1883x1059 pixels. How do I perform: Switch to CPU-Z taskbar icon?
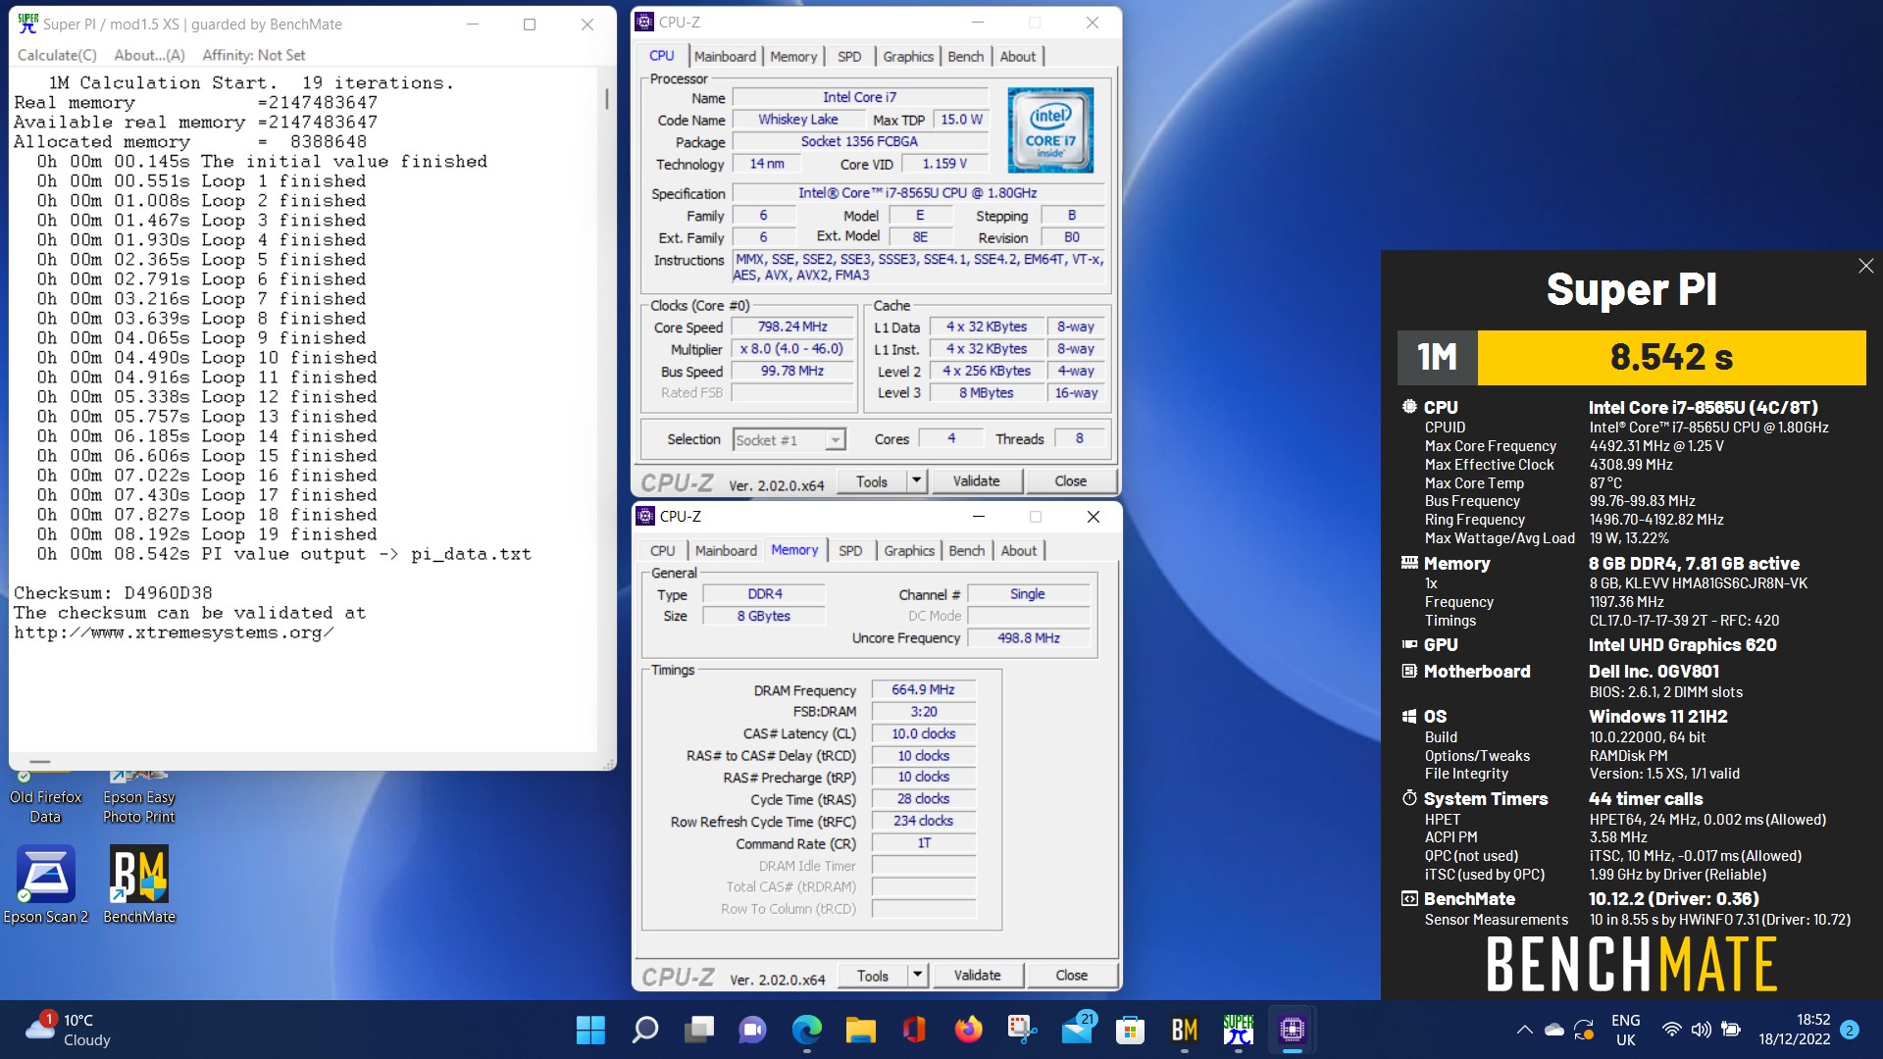pos(1292,1030)
